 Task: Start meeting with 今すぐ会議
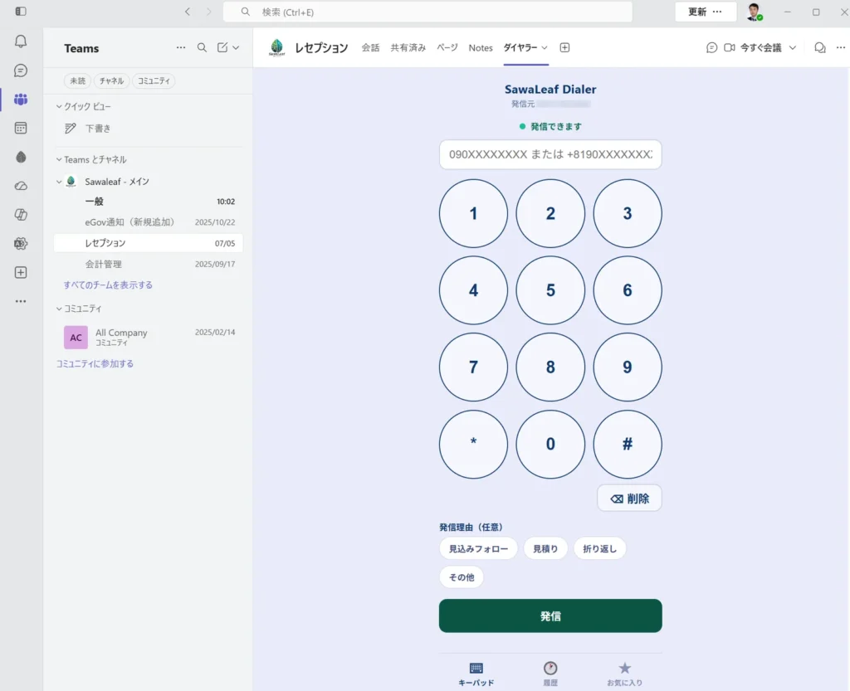point(760,47)
